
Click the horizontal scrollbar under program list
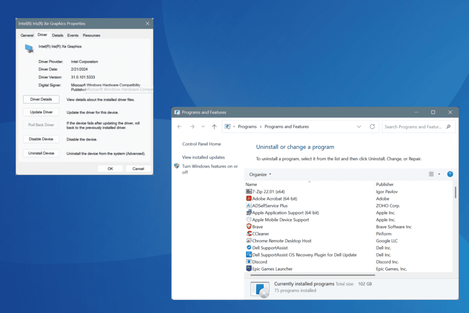[313, 275]
